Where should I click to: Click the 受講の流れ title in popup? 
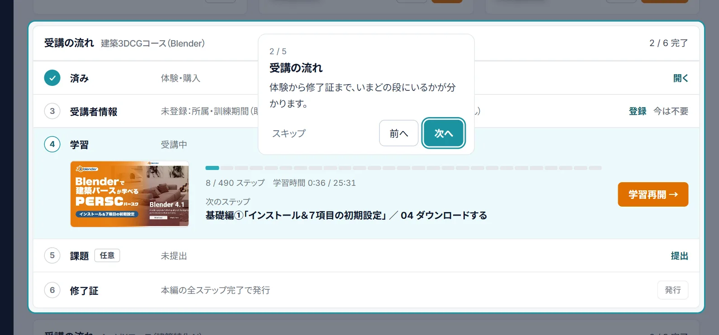click(x=296, y=68)
